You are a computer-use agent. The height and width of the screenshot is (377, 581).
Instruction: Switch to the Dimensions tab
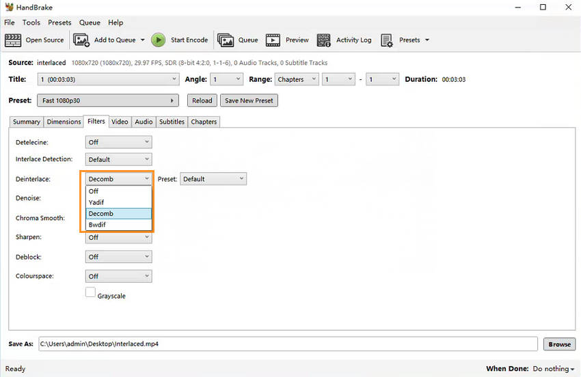coord(64,122)
